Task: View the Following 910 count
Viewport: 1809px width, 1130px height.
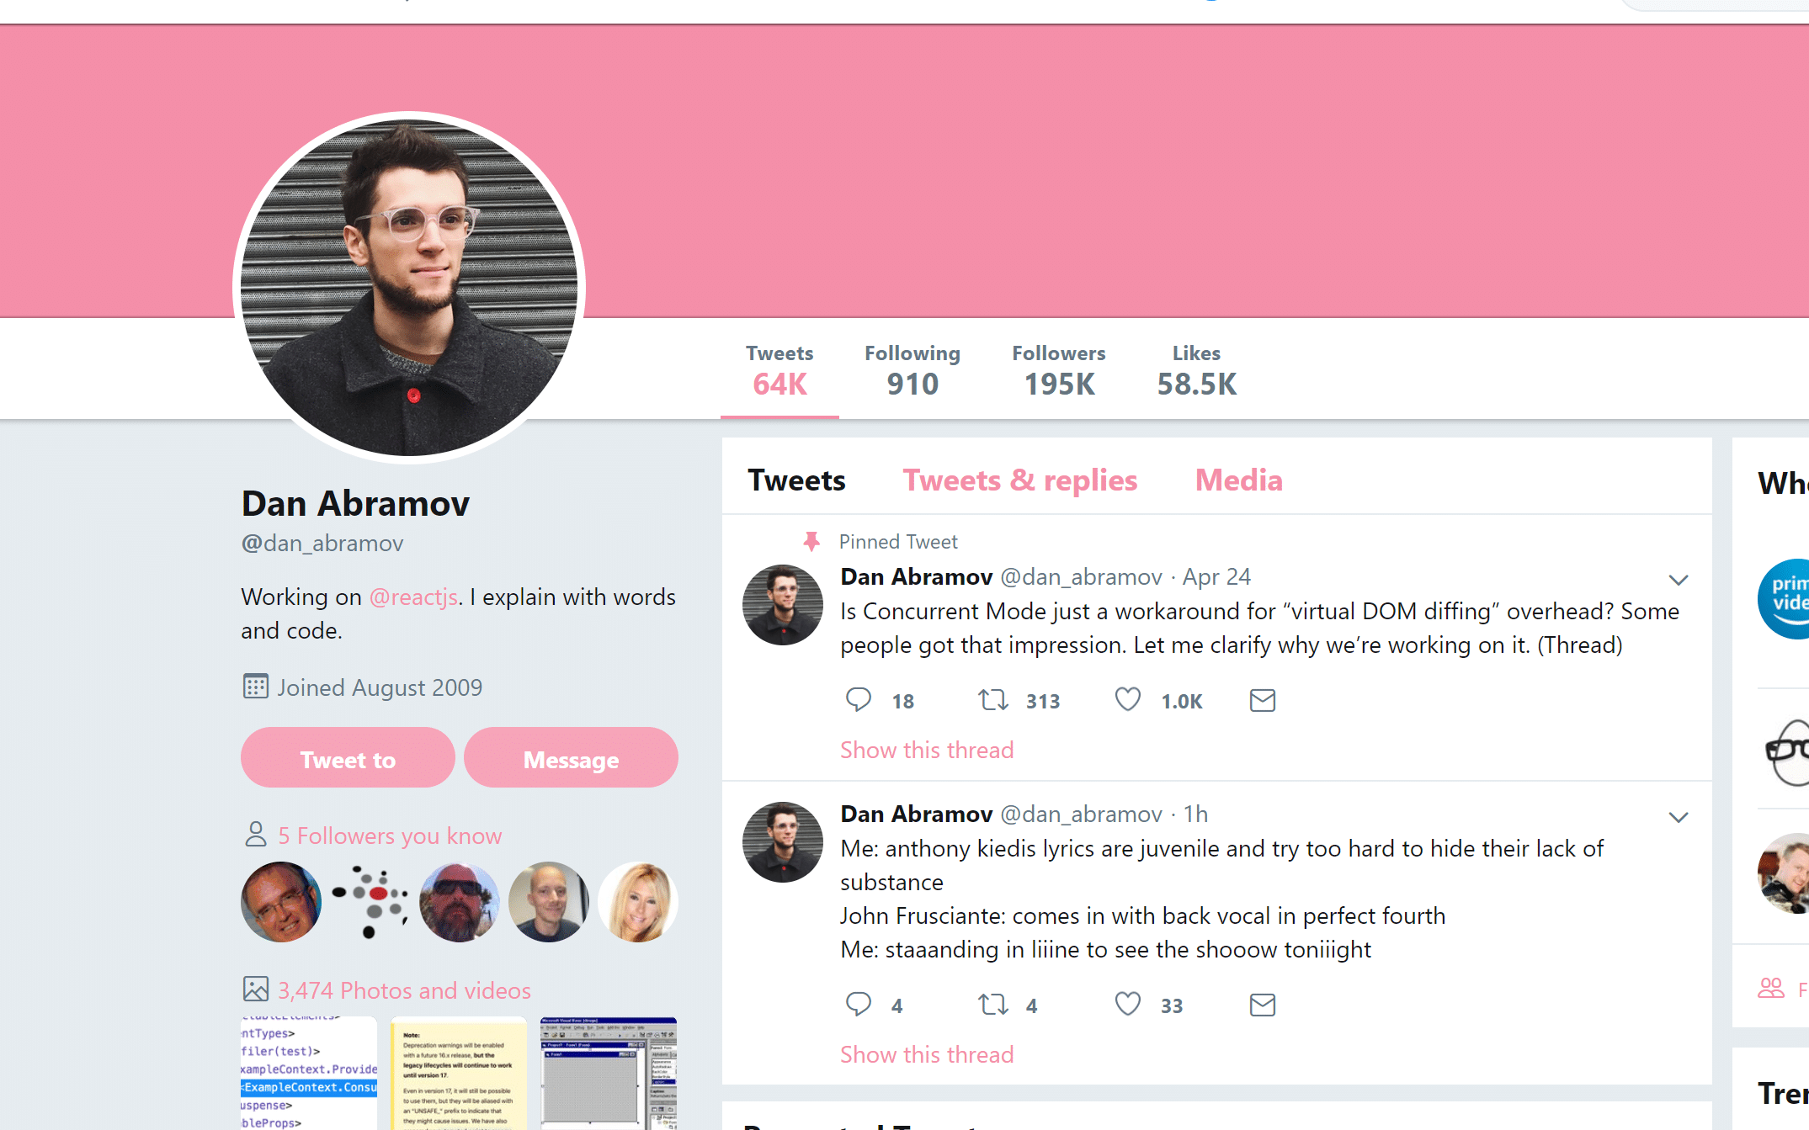Action: click(912, 370)
